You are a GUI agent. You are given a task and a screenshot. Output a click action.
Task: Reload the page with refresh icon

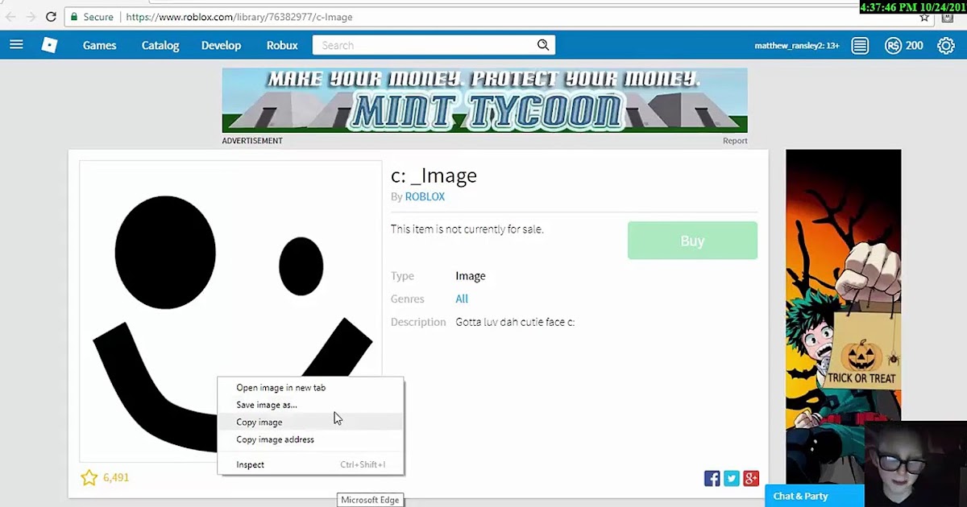[x=51, y=17]
